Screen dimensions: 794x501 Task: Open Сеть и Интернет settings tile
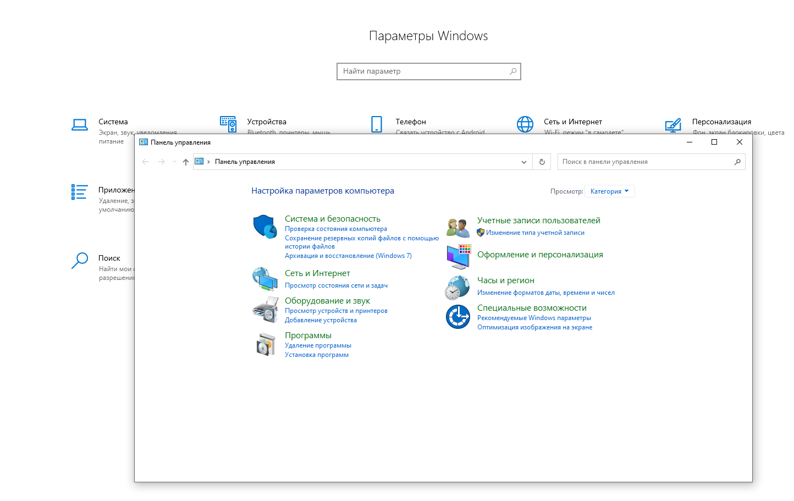click(572, 122)
